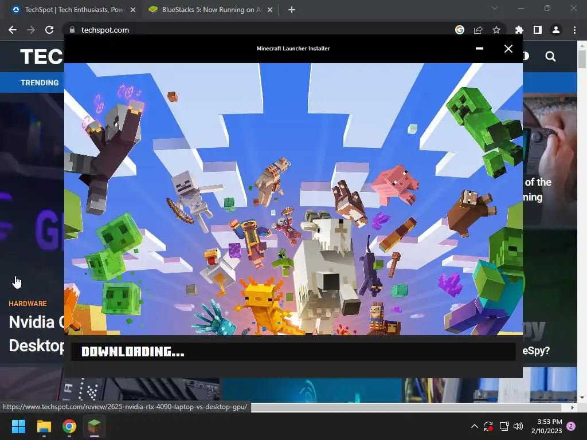View site info via the padlock icon
This screenshot has height=440, width=587.
pos(72,30)
